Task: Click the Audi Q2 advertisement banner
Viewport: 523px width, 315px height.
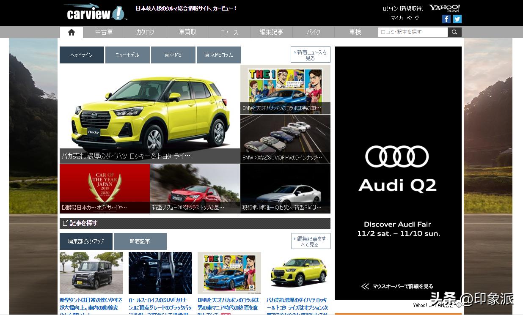Action: tap(398, 173)
